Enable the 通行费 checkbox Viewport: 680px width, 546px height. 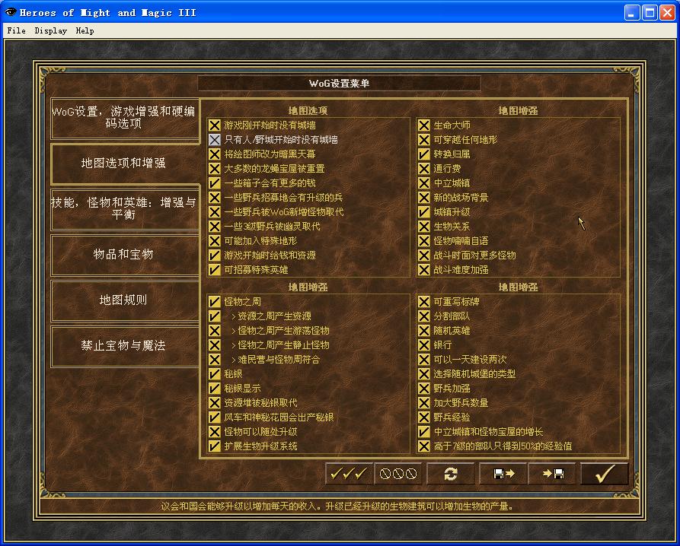coord(423,168)
